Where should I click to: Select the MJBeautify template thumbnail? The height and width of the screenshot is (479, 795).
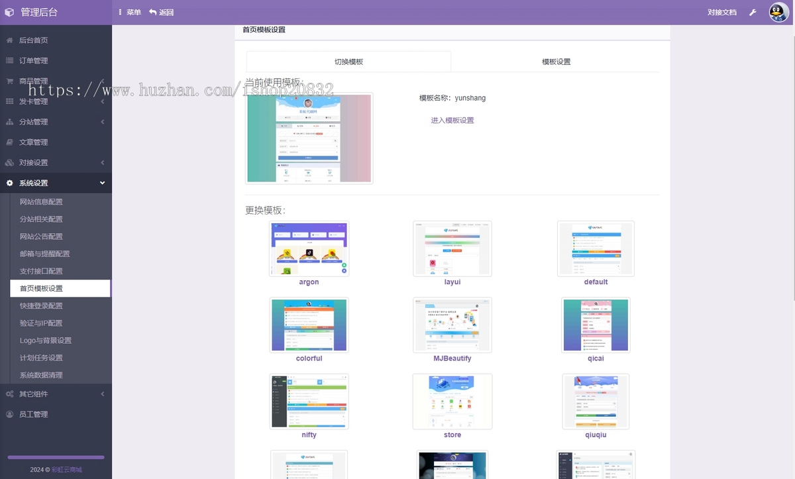pos(452,325)
